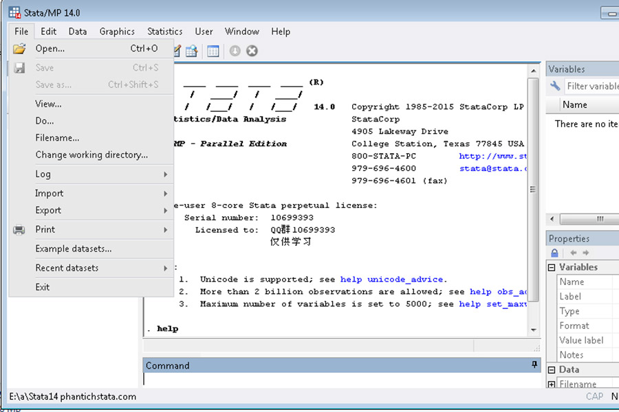
Task: Collapse the Variables properties group
Action: pyautogui.click(x=552, y=267)
